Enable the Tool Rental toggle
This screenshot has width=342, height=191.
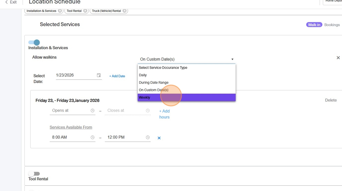coord(34,174)
